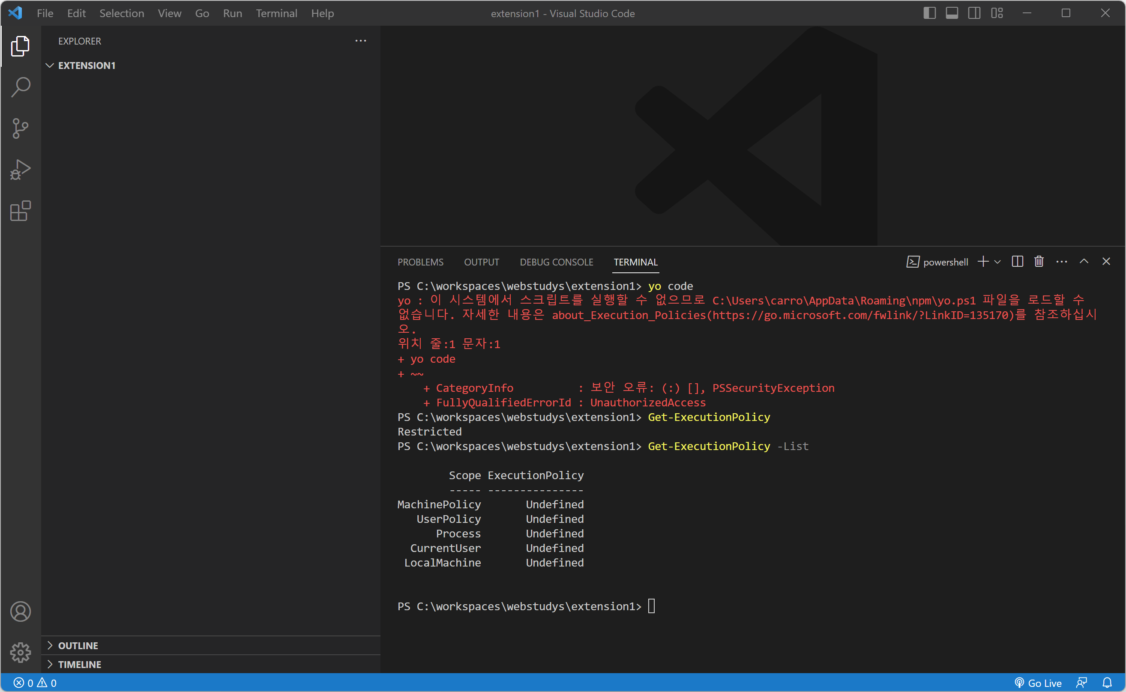Open the Extensions view

20,211
